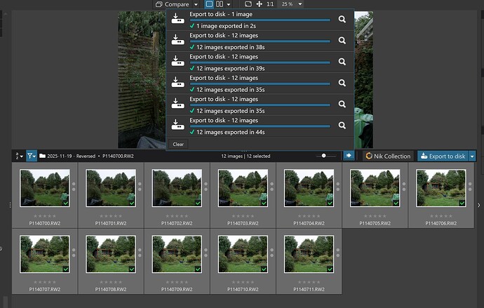Switch to single image view mode
484x308 pixels.
click(x=210, y=4)
